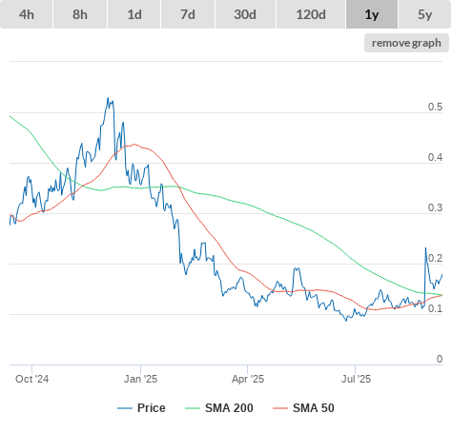Image resolution: width=452 pixels, height=433 pixels.
Task: Choose the 1d time range tab
Action: coord(134,14)
